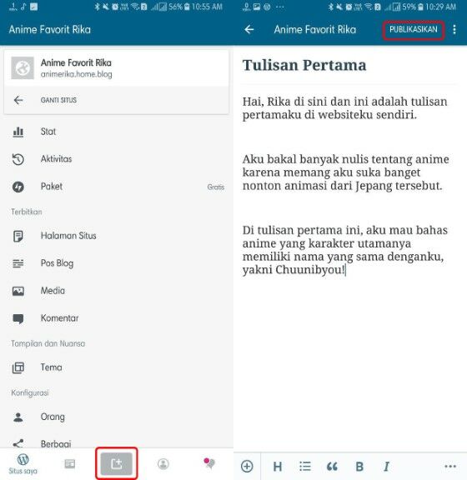Open the Media image icon
The image size is (467, 480).
pyautogui.click(x=18, y=291)
